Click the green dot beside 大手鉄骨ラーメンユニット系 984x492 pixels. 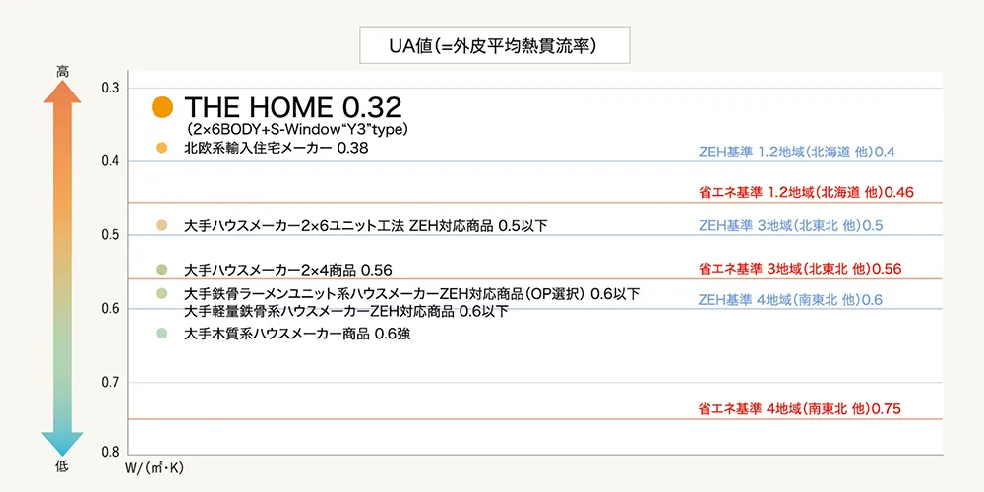pos(162,293)
